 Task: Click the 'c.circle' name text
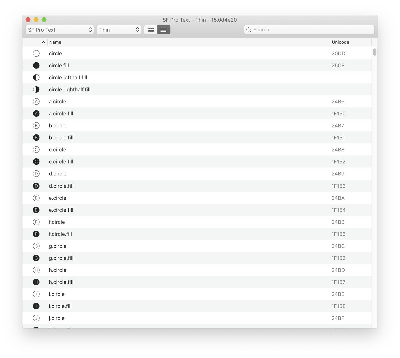click(57, 149)
